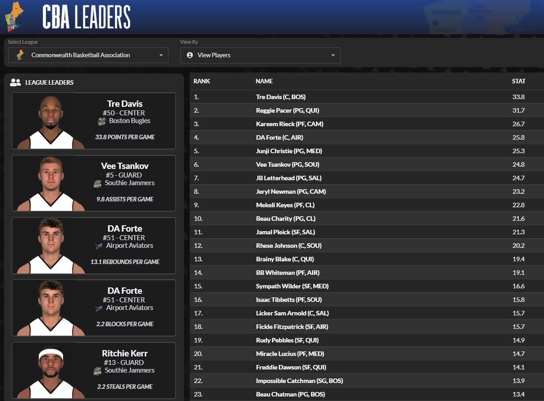Select the 33.8 Points Per Game stat
This screenshot has height=401, width=544.
125,137
